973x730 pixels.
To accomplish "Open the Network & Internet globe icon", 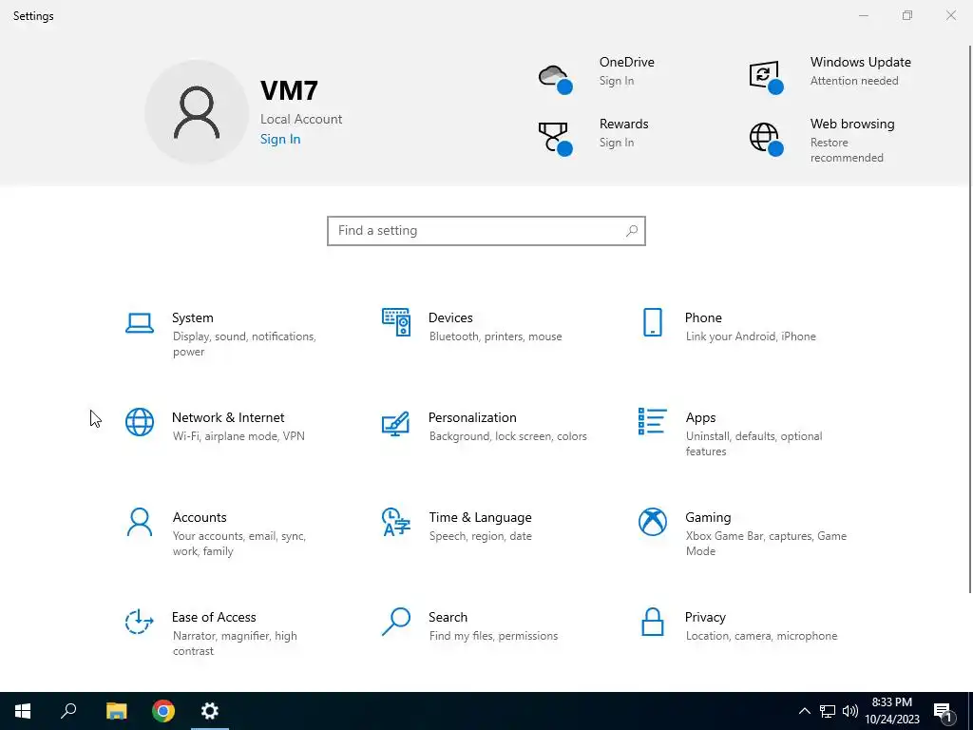I will [x=140, y=422].
